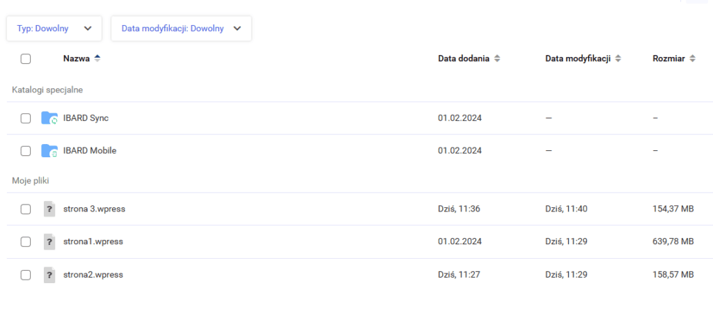The image size is (713, 327).
Task: Tick the strona1.wpress checkbox
Action: click(x=26, y=241)
